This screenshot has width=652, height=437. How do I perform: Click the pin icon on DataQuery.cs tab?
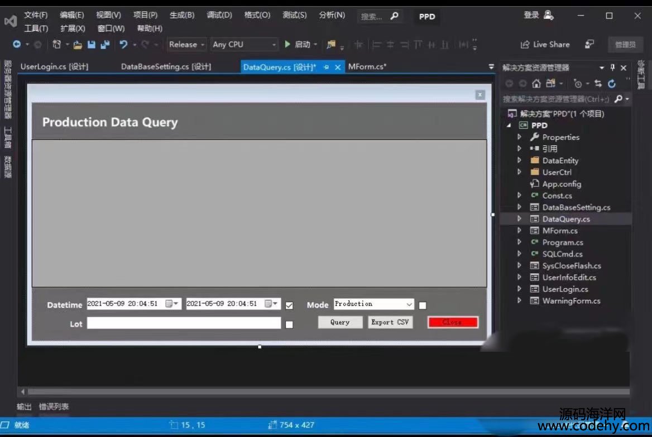(x=327, y=67)
